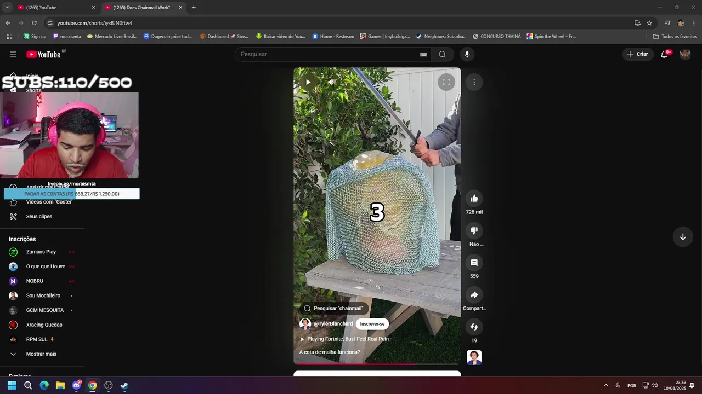Open the Spin the Wheel bookmark

(x=551, y=37)
